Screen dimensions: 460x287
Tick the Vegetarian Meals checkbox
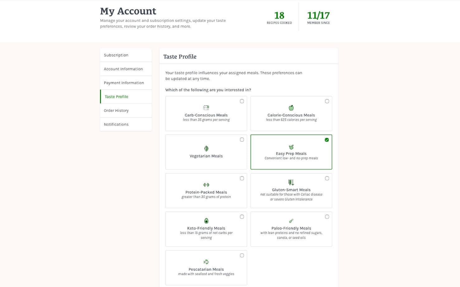click(x=242, y=140)
